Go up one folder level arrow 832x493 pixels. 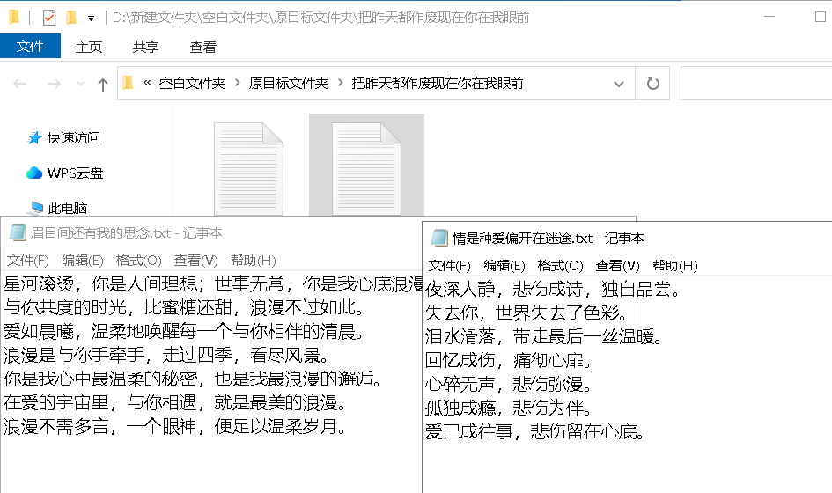point(103,84)
